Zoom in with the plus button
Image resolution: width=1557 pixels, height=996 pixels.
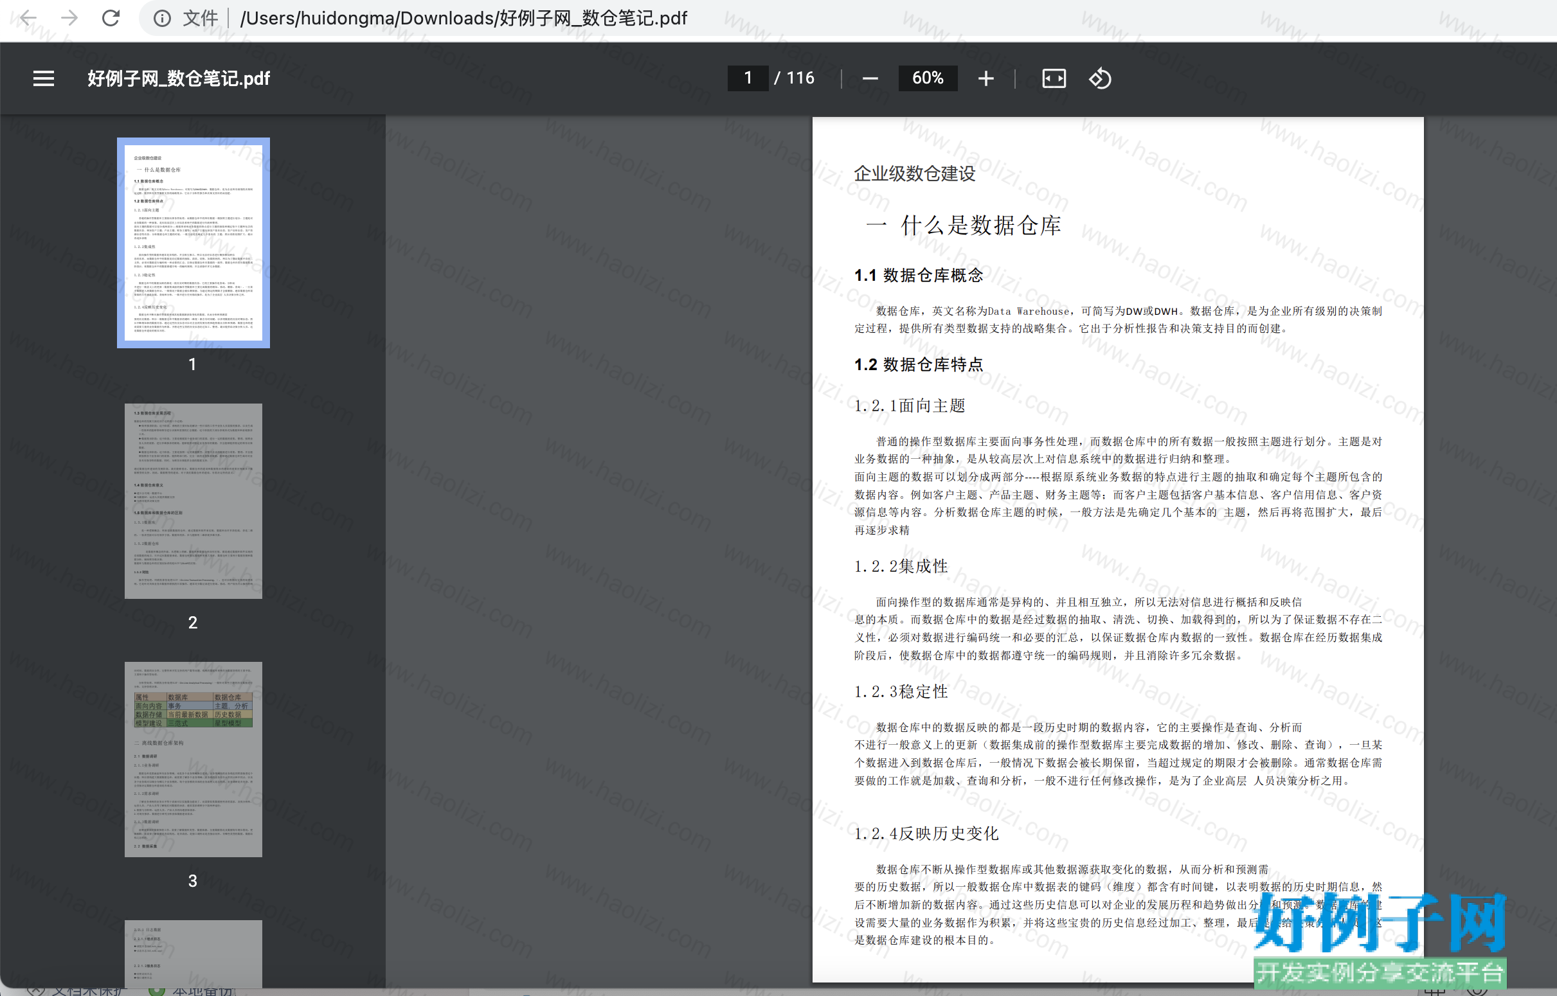(x=986, y=78)
